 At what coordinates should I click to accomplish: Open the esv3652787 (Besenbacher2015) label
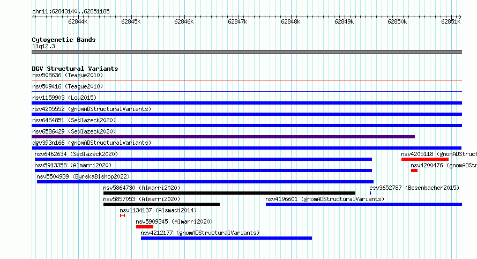point(414,188)
